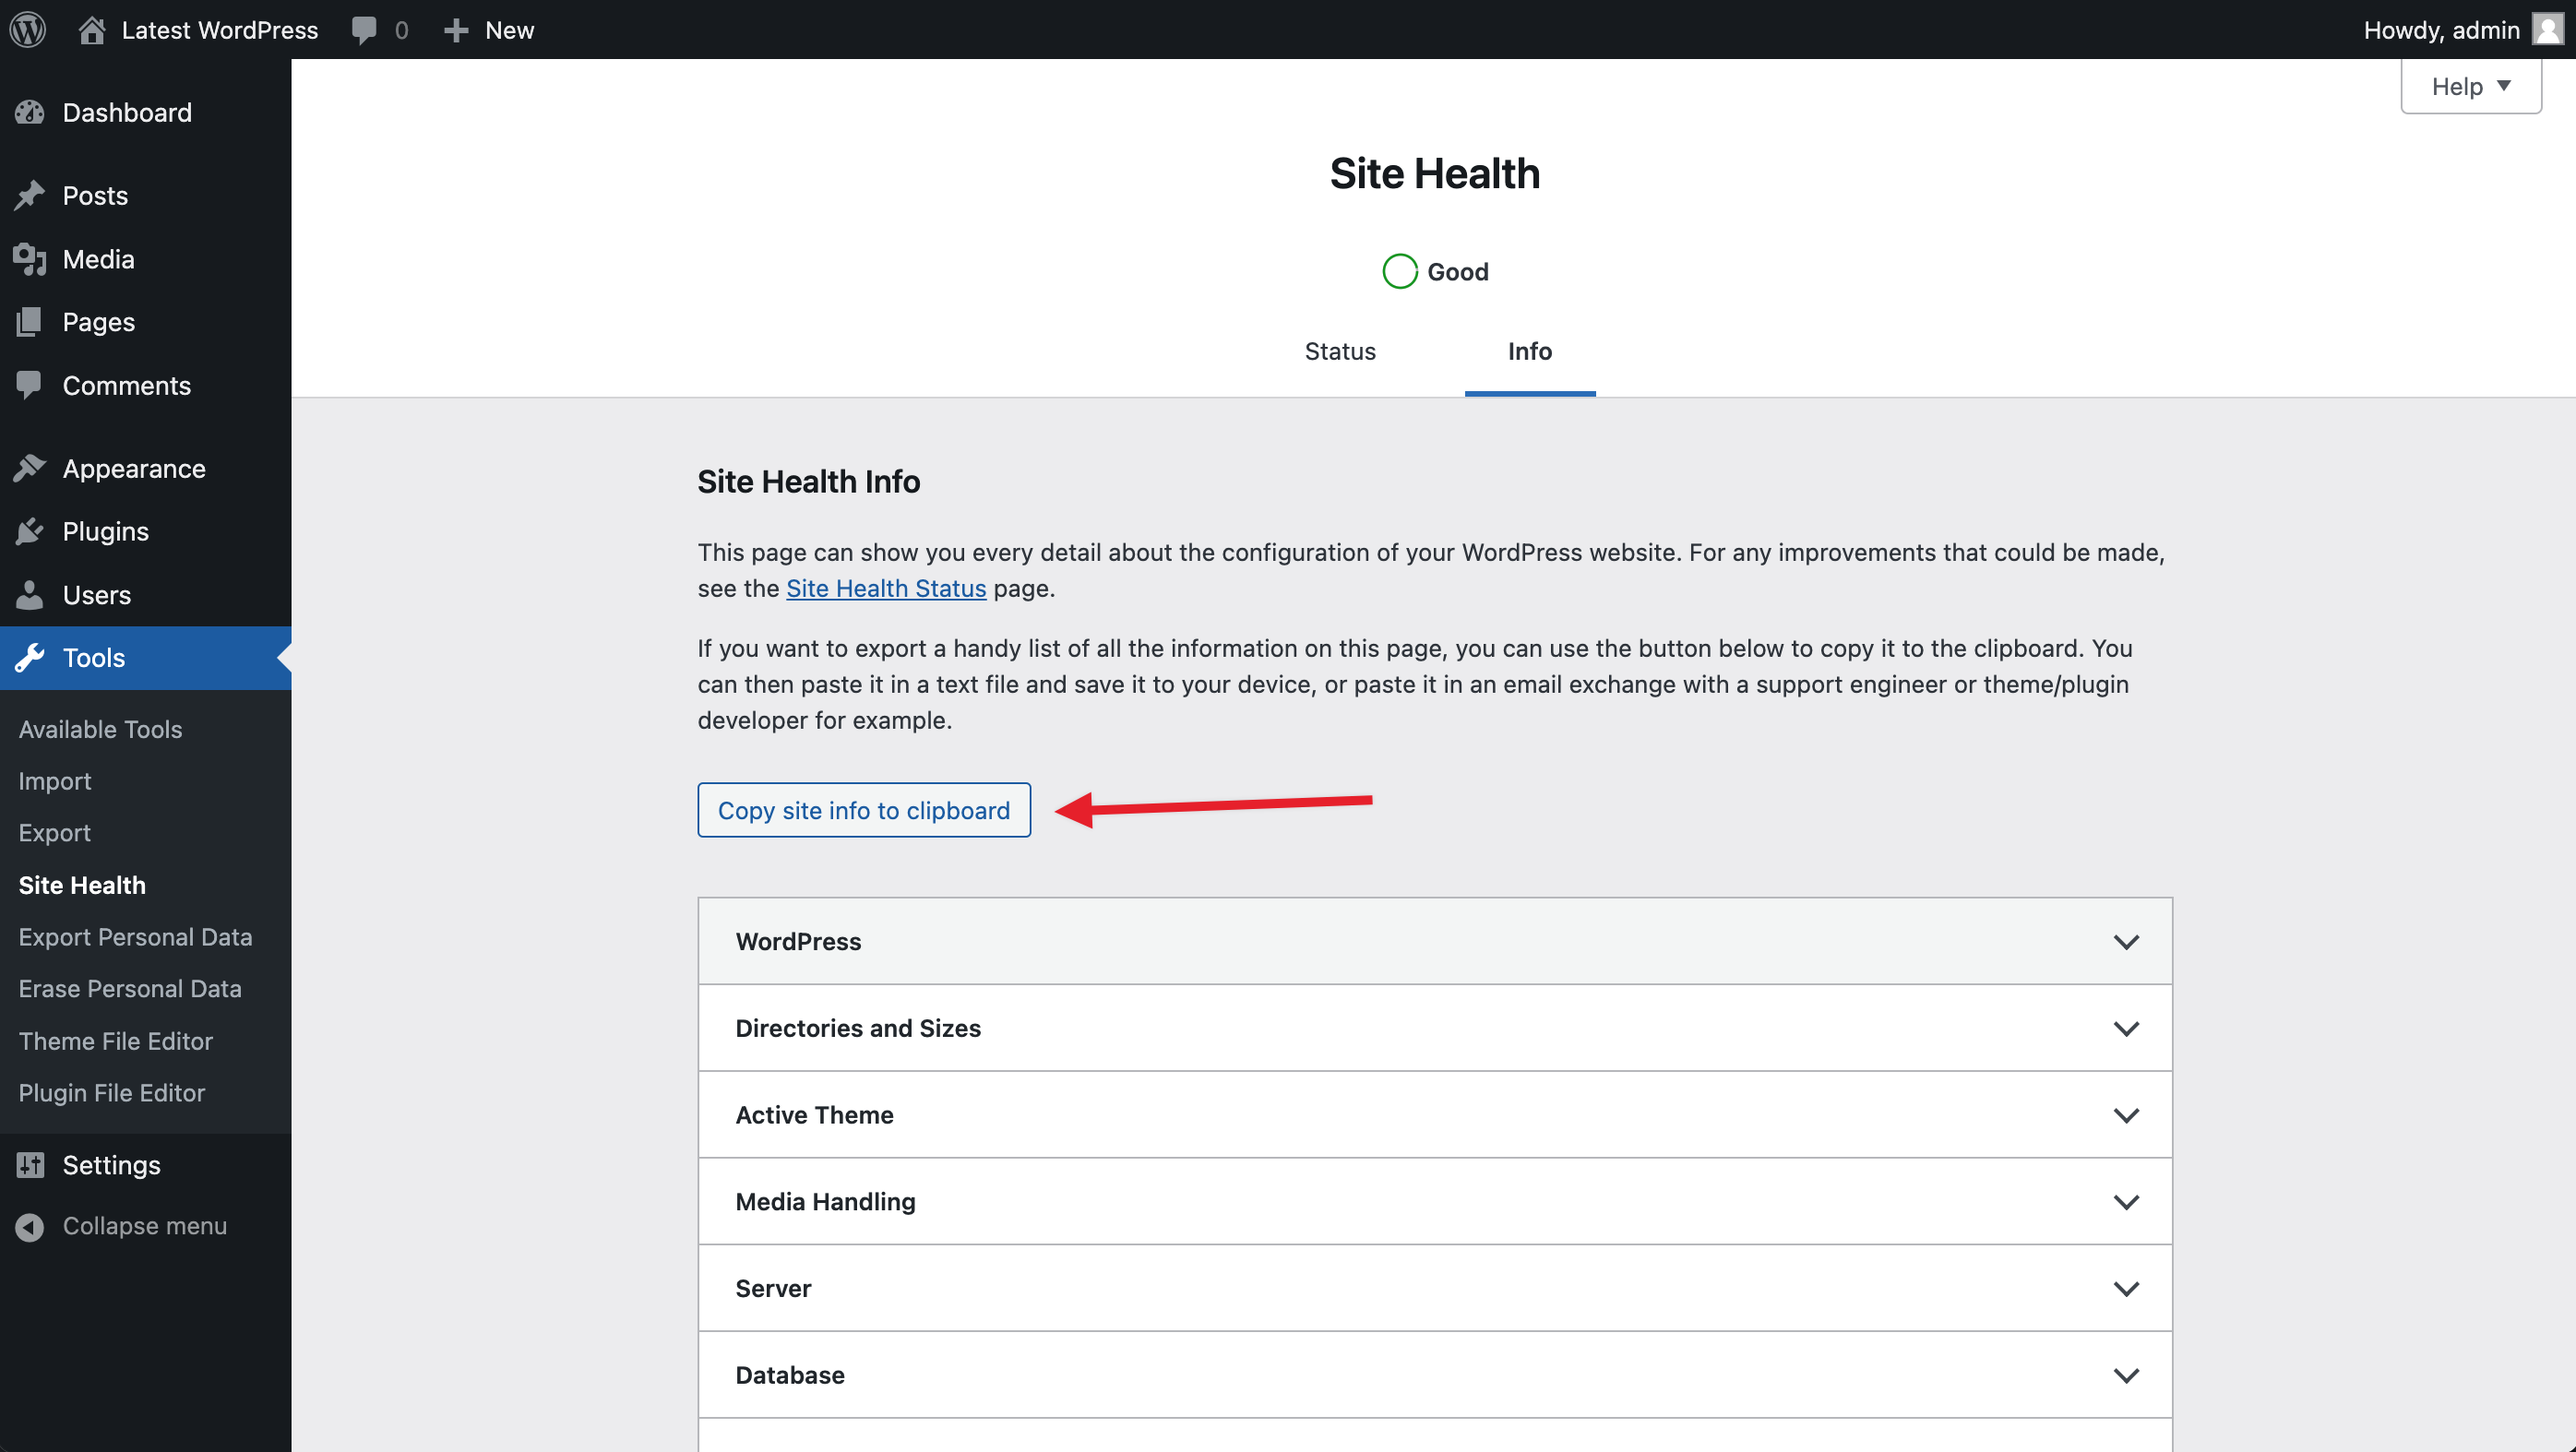Expand the Database accordion
Image resolution: width=2576 pixels, height=1452 pixels.
coord(1434,1375)
